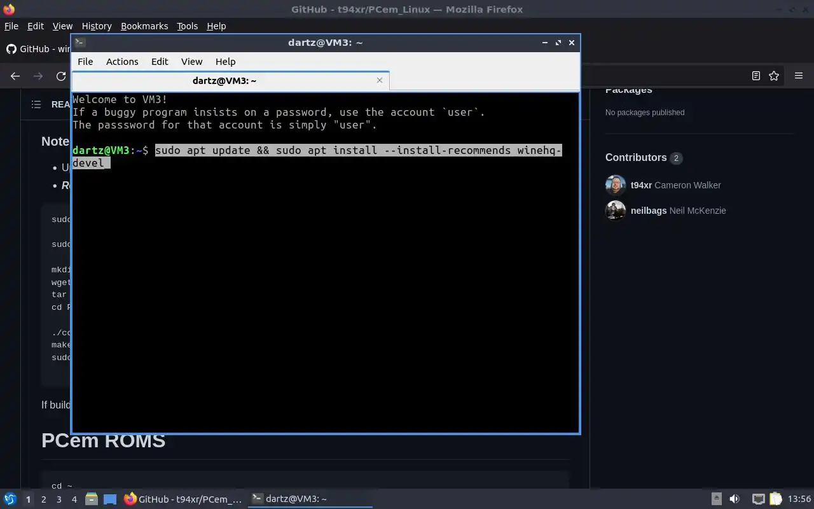Switch to workspace 4

pyautogui.click(x=74, y=499)
